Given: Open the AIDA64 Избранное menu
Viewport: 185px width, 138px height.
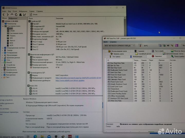Looking at the screenshot, I should 23,11.
